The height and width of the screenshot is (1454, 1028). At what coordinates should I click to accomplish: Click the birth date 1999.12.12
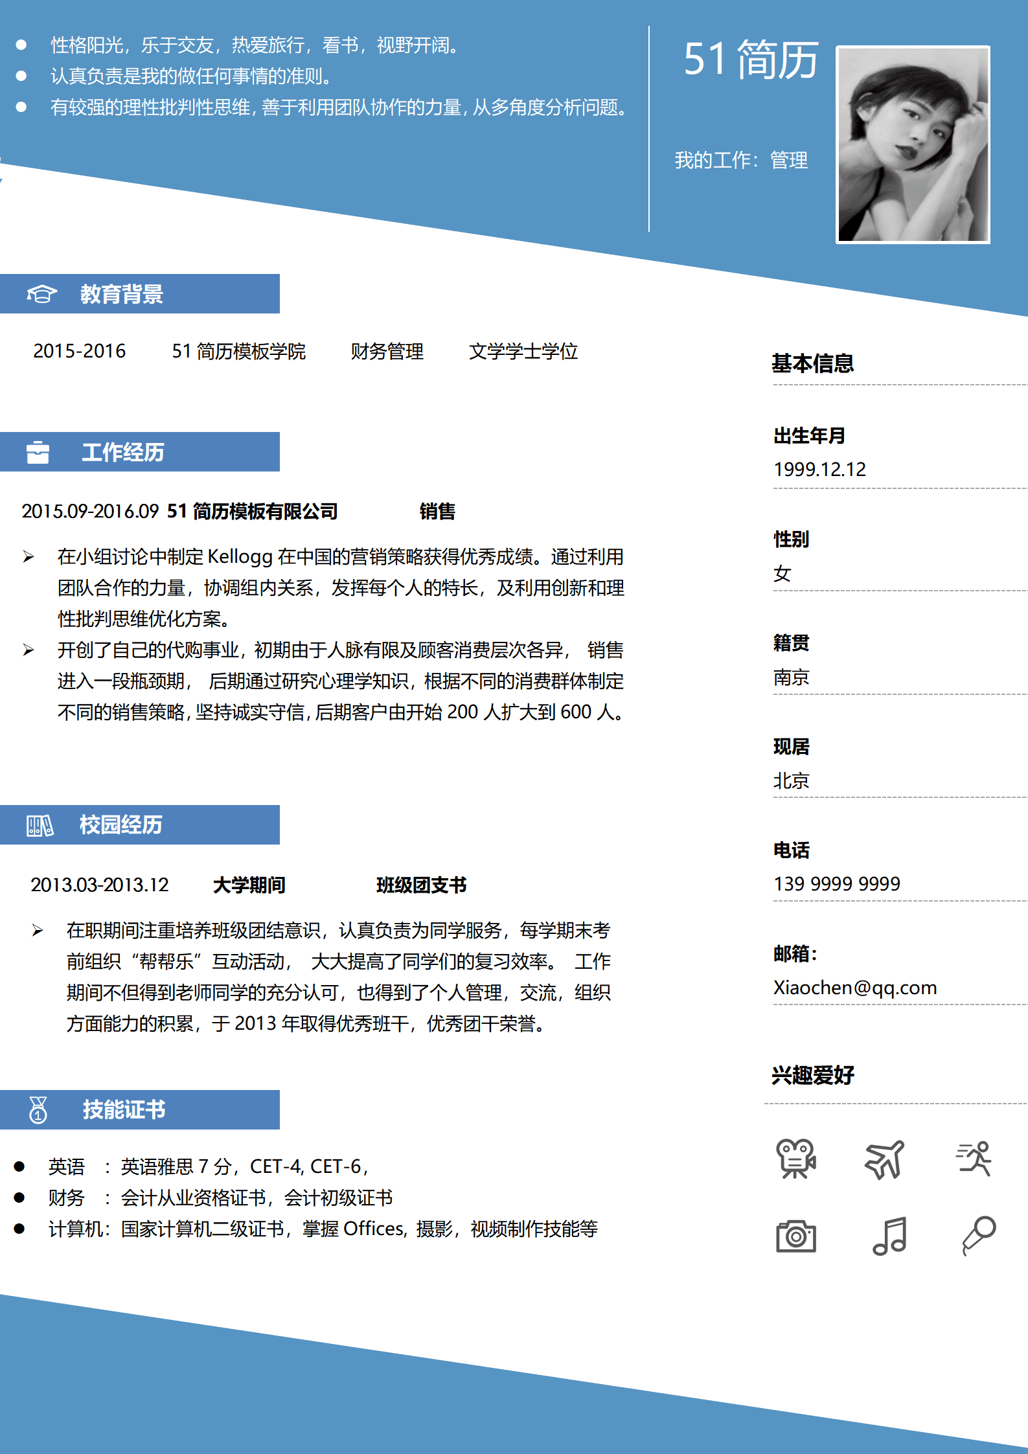[x=819, y=469]
